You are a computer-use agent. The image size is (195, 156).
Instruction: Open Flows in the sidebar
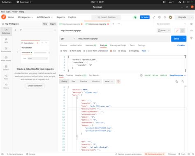[6, 77]
